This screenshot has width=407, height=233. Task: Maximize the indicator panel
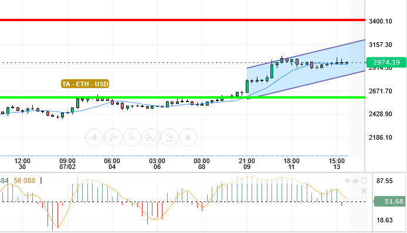(x=364, y=180)
